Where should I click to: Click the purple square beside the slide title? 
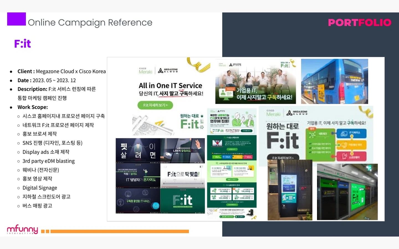pyautogui.click(x=16, y=19)
